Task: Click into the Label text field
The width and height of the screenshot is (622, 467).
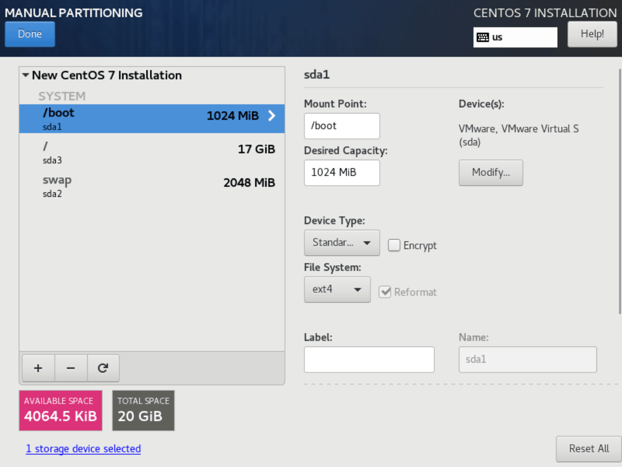Action: [369, 359]
